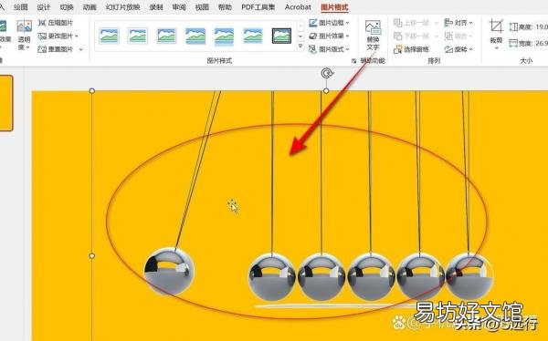Open the 图片样式 group dialog launcher

[x=353, y=61]
